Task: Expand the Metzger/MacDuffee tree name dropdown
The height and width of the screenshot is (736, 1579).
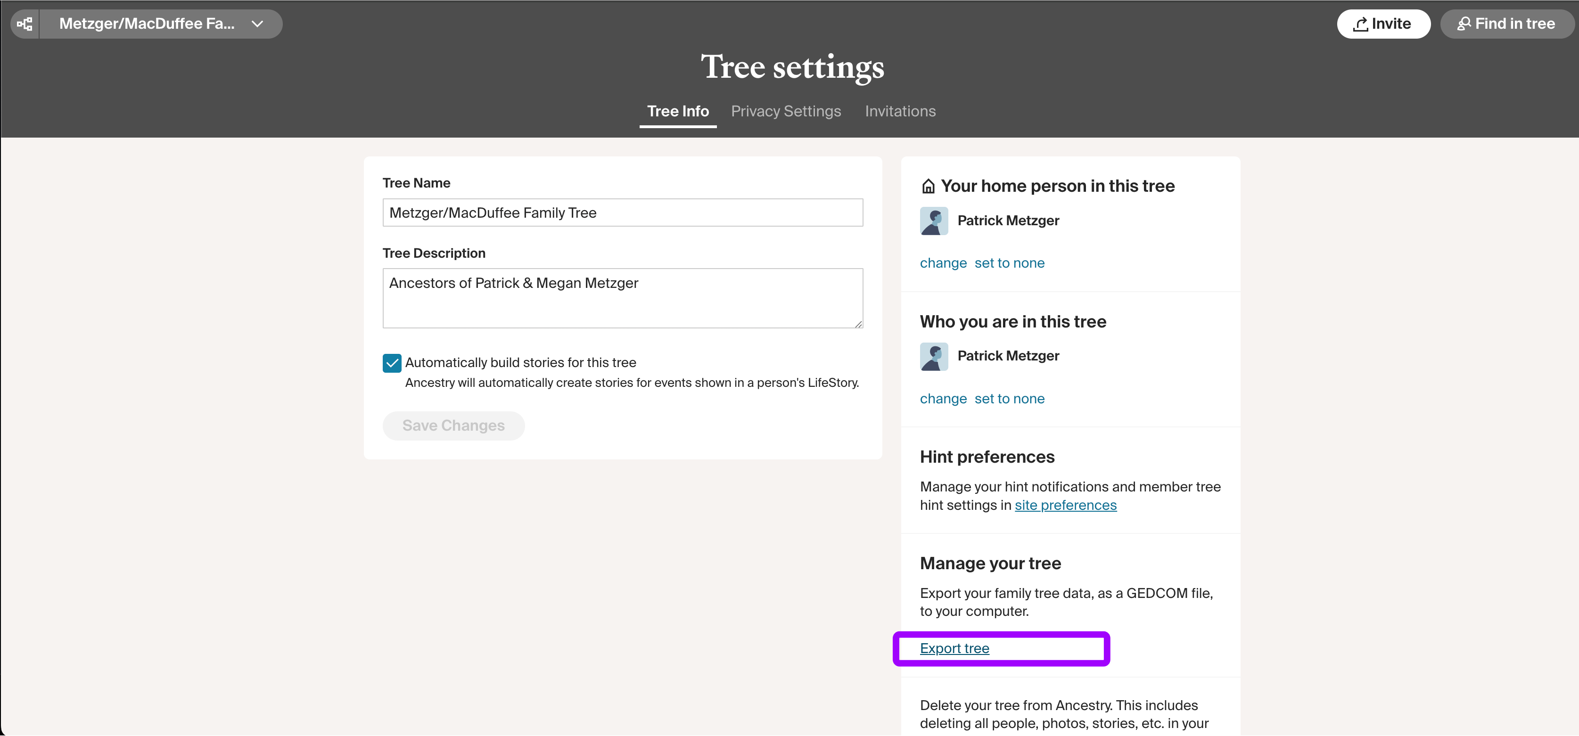Action: point(257,24)
